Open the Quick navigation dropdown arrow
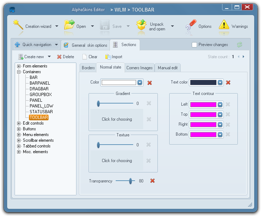The height and width of the screenshot is (216, 261). coord(56,45)
